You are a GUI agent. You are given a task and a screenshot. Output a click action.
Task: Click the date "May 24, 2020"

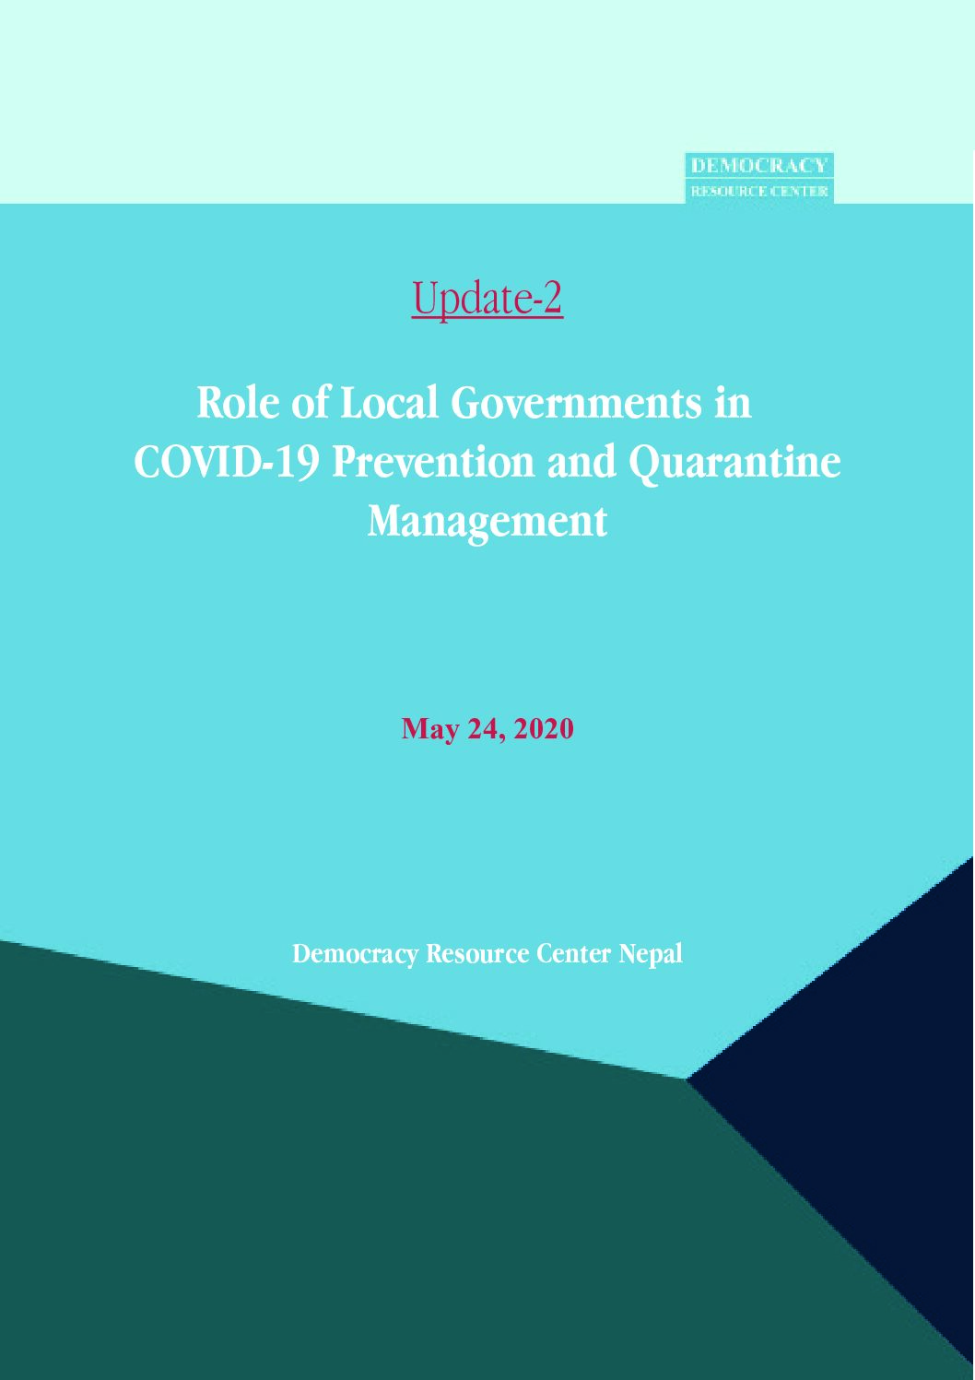[487, 729]
